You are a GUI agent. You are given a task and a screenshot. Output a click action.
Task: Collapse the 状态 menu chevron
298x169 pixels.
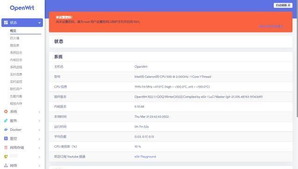[39, 23]
